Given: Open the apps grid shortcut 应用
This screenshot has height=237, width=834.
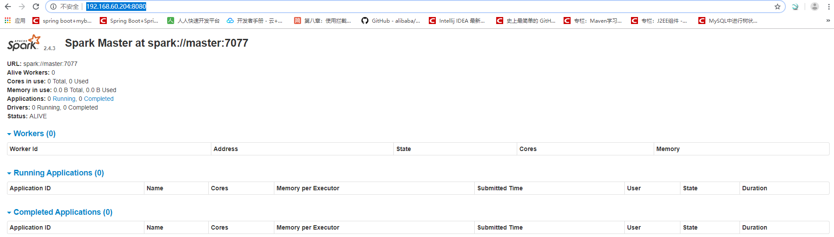Looking at the screenshot, I should [x=15, y=21].
